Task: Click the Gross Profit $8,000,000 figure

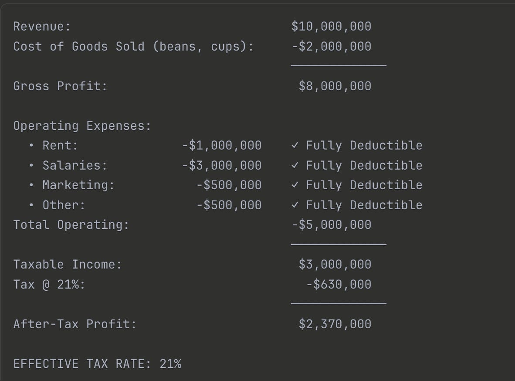Action: (x=335, y=86)
